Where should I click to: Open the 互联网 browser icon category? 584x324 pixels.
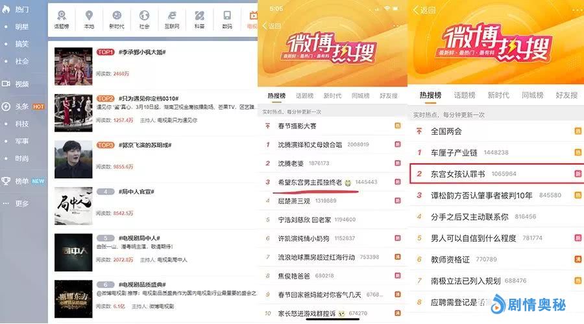click(172, 18)
